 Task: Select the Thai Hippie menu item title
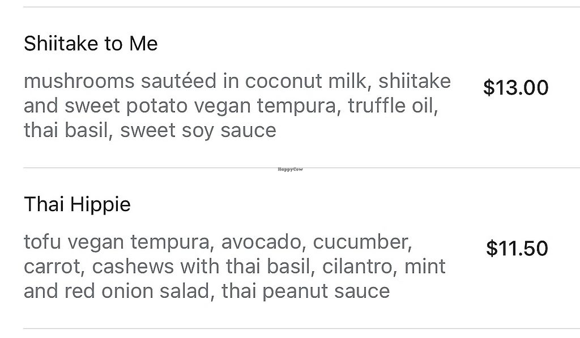77,204
